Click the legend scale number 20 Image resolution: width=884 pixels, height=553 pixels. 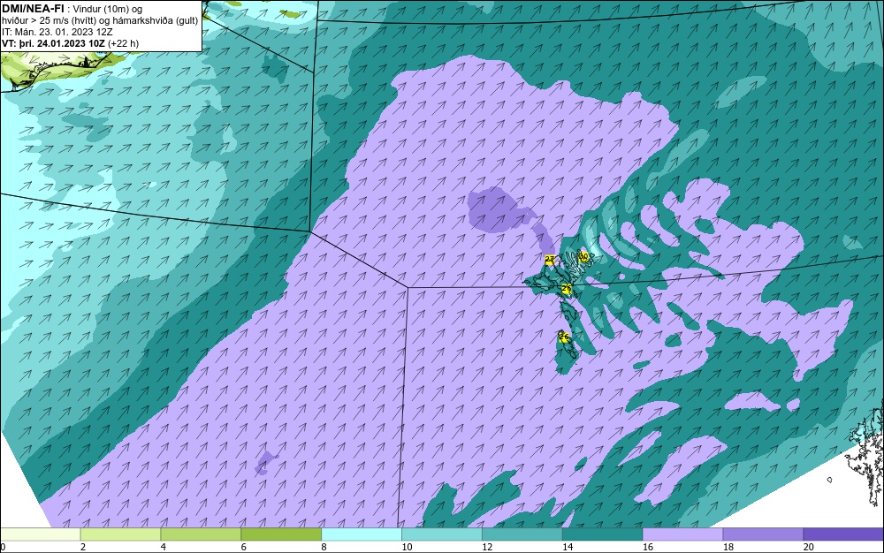pos(809,547)
